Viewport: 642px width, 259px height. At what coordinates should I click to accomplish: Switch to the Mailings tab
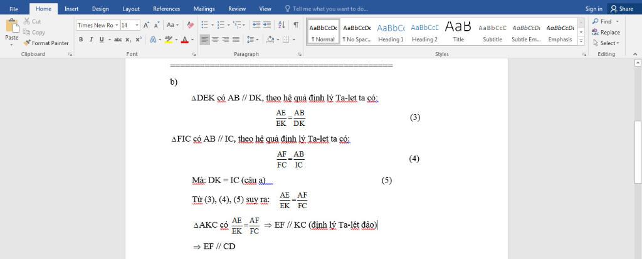[204, 9]
